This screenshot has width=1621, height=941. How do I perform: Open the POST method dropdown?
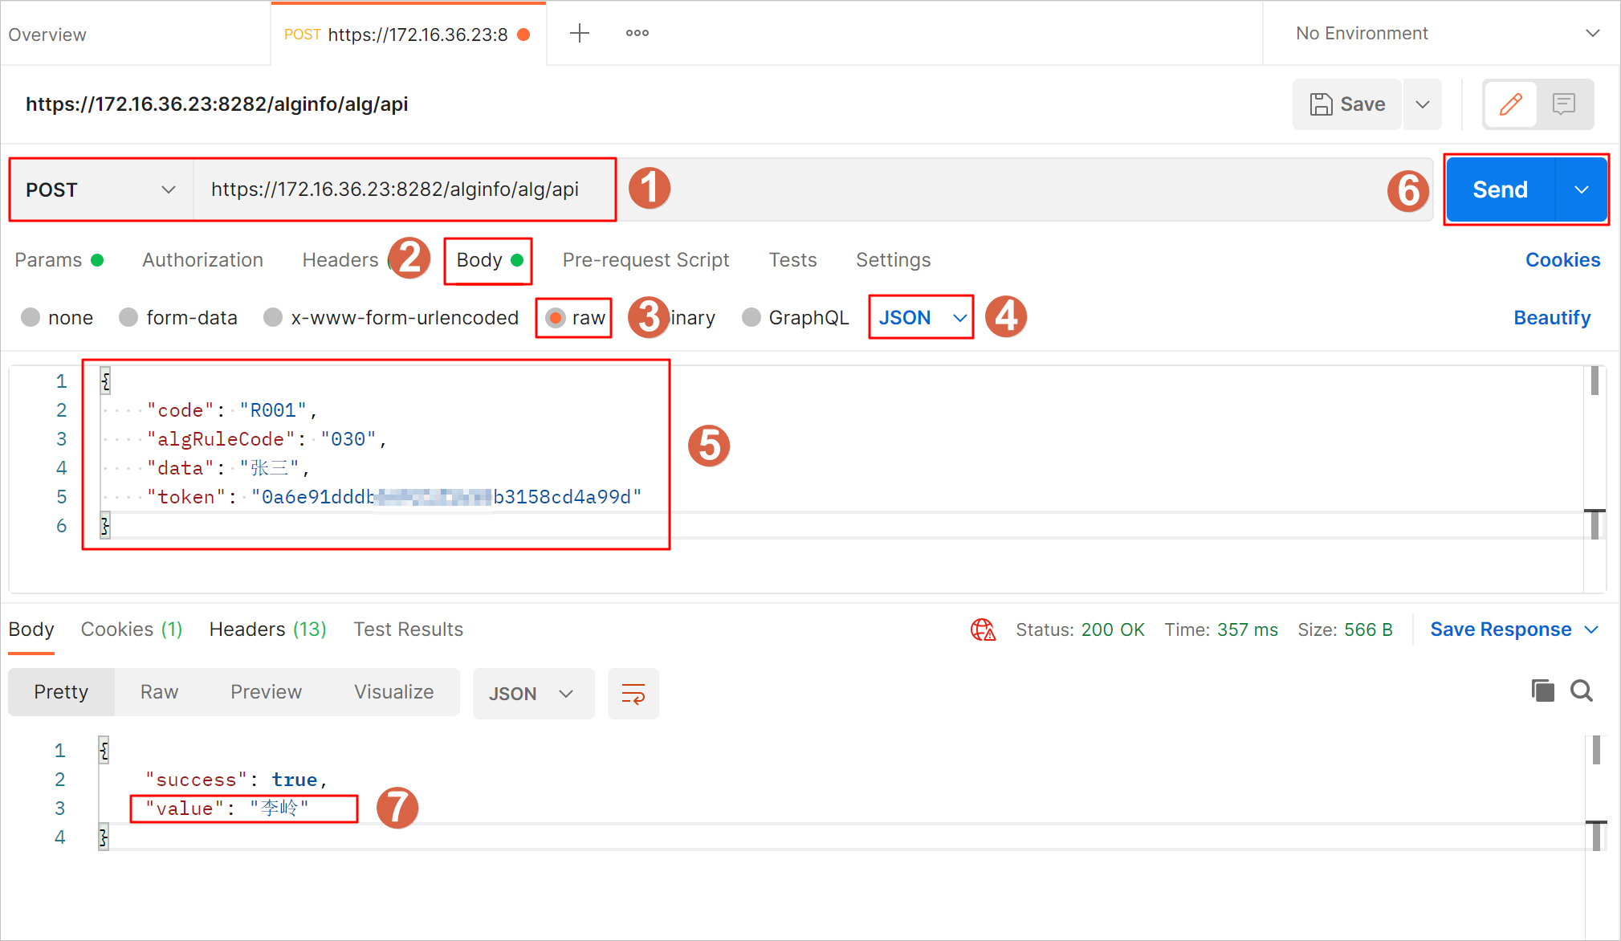tap(101, 189)
